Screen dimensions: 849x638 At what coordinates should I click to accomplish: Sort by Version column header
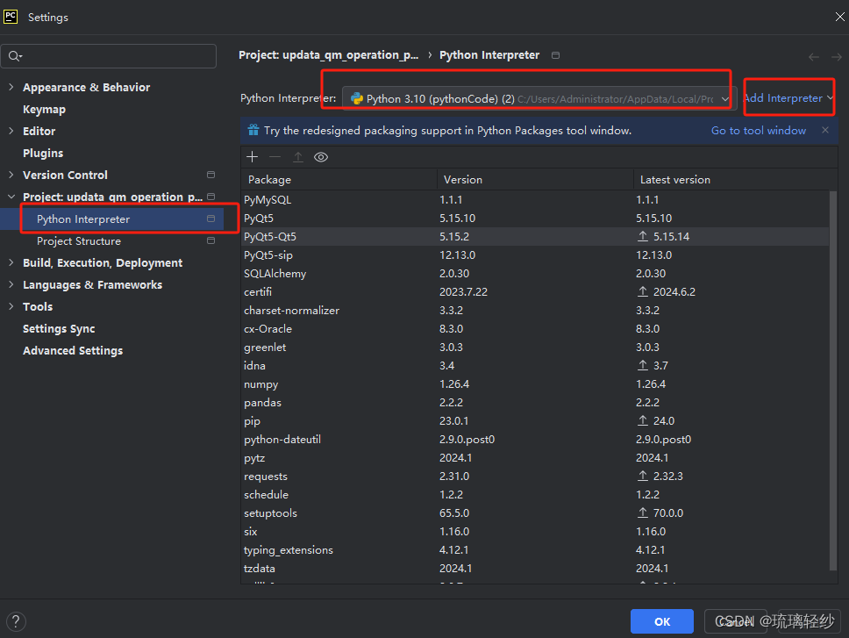[535, 179]
